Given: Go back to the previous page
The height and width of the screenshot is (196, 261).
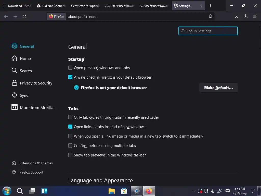Looking at the screenshot, I should 6,17.
